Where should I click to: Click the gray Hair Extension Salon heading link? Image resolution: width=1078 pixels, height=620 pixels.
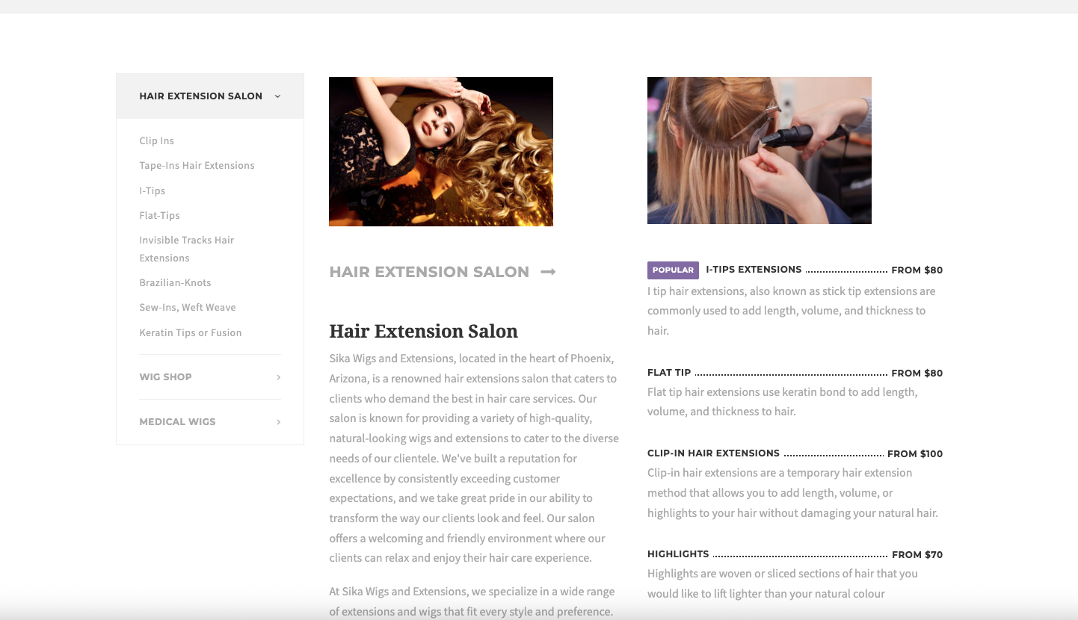click(429, 272)
